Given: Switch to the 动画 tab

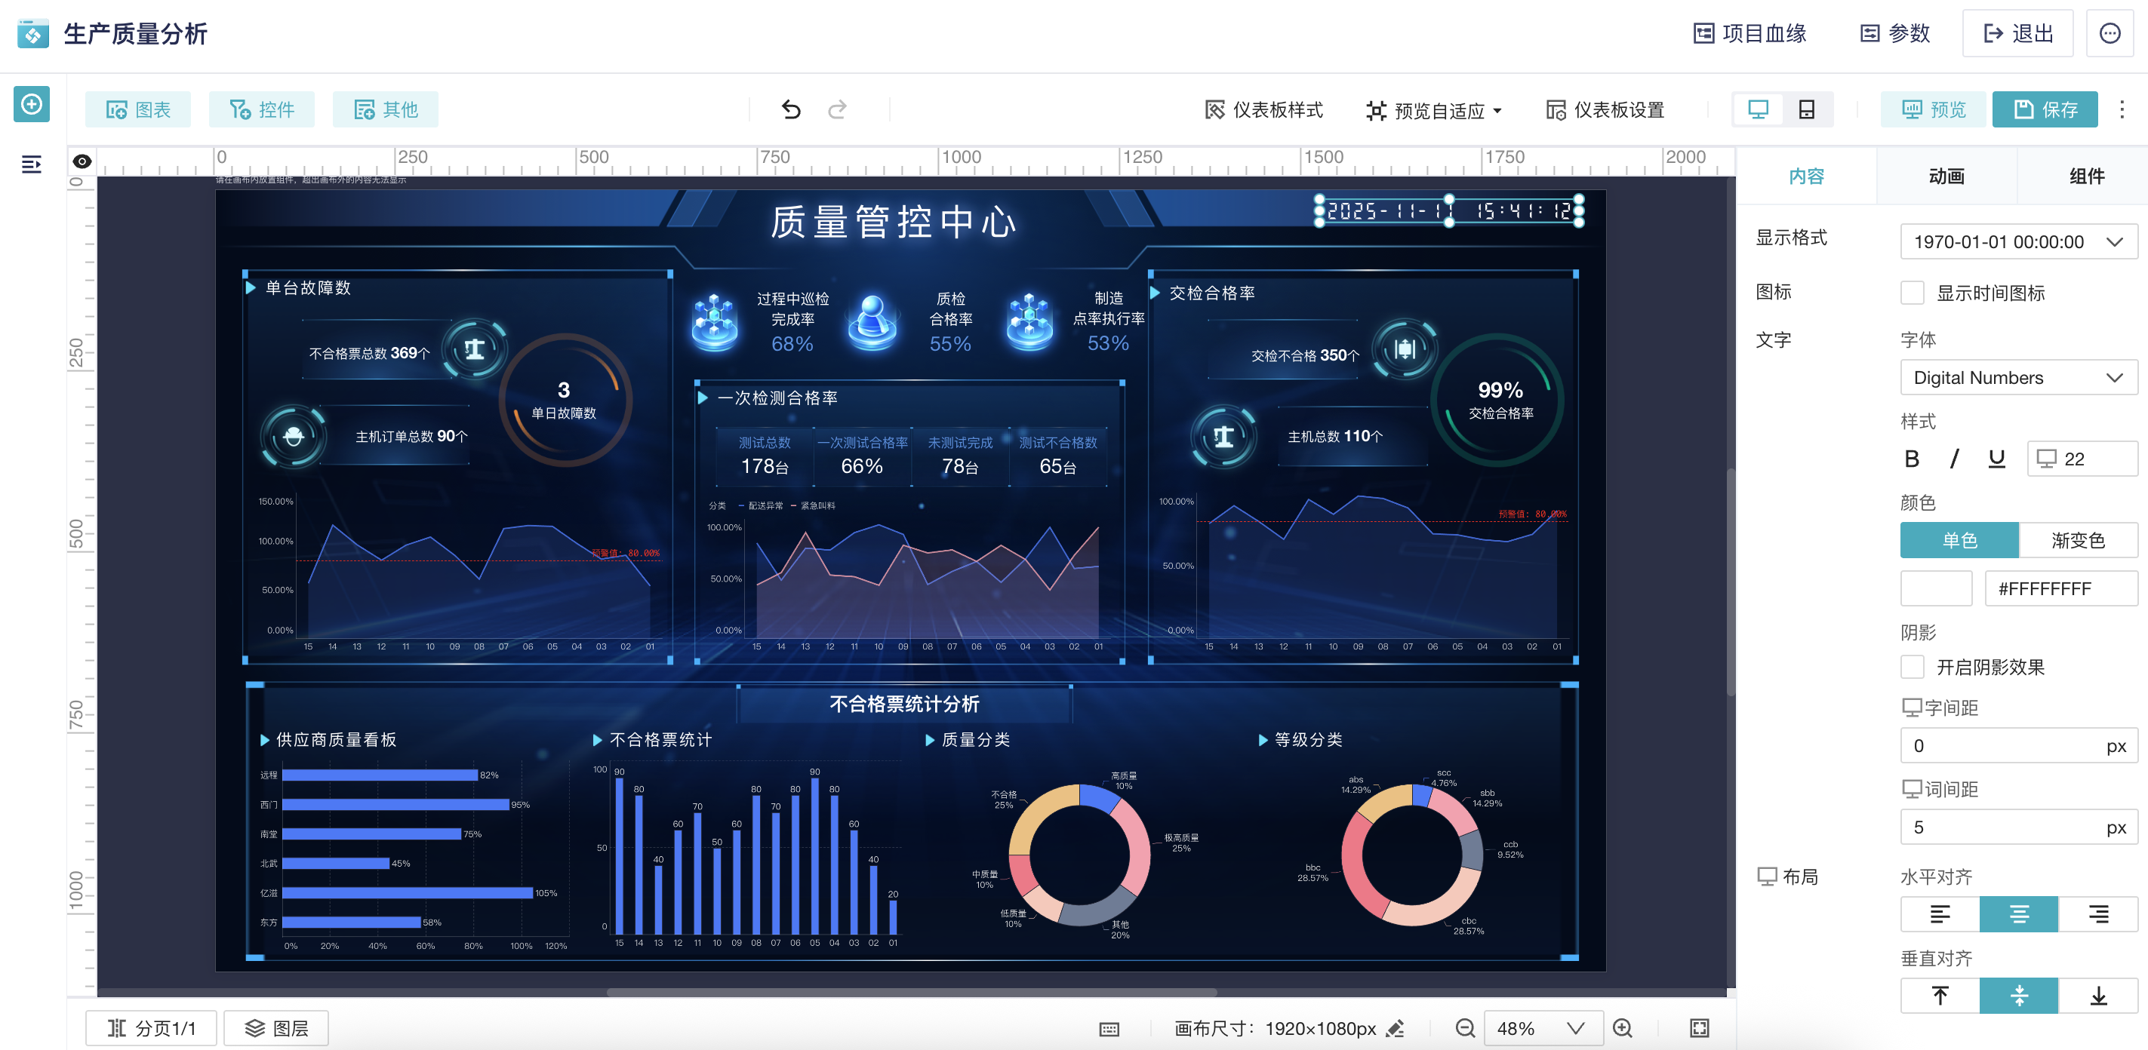Looking at the screenshot, I should pos(1947,176).
